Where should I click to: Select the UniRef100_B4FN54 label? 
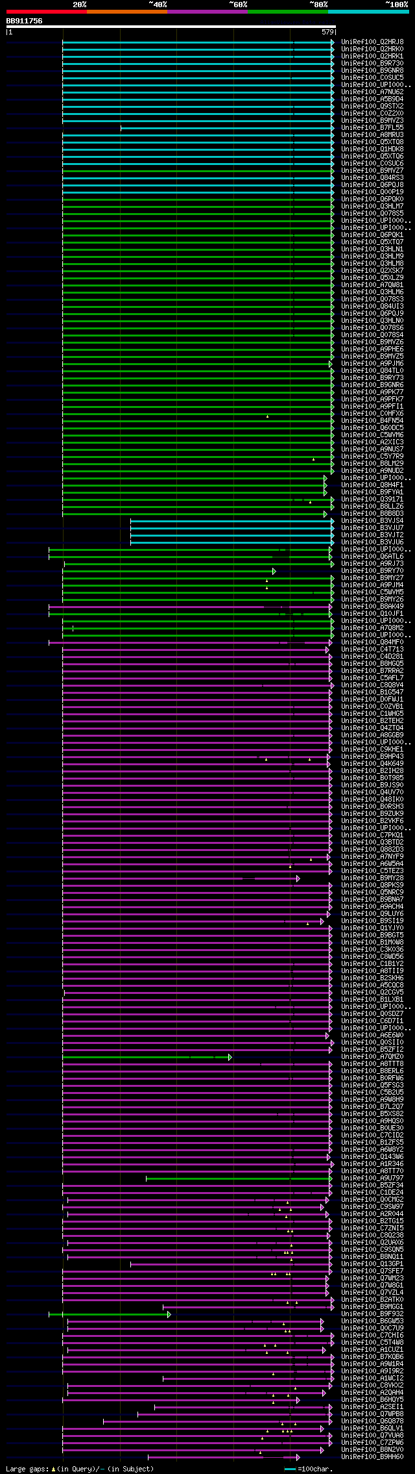[372, 420]
